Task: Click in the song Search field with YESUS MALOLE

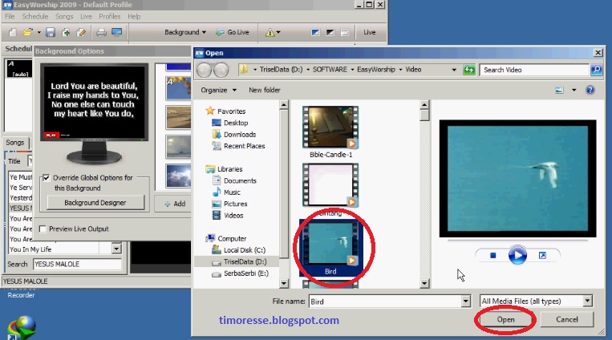Action: (x=77, y=265)
